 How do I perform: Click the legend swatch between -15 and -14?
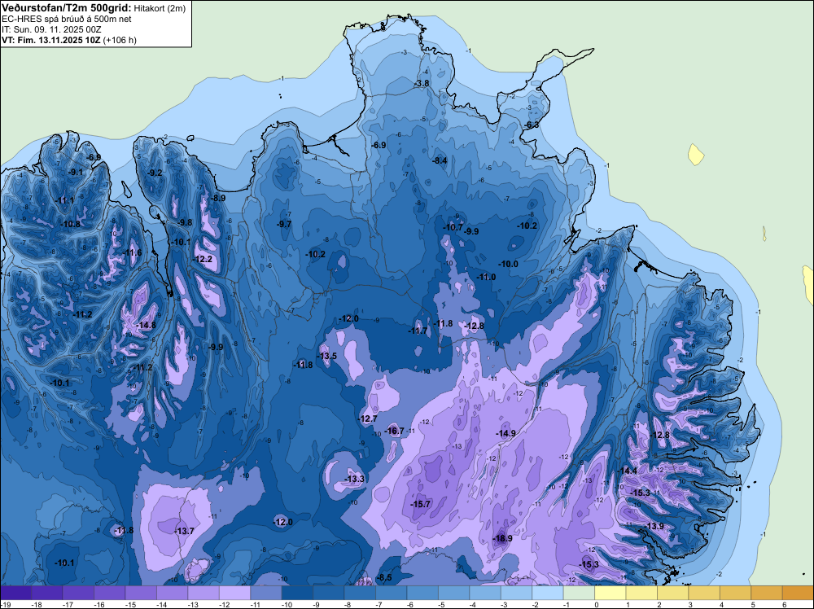(x=141, y=593)
